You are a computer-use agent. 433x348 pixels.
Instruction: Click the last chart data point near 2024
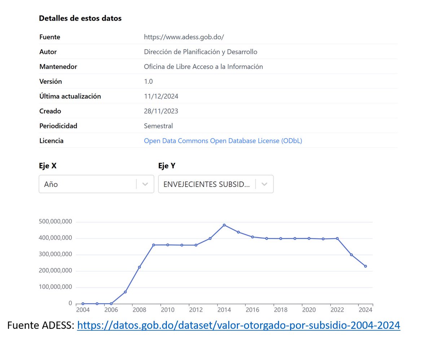point(366,266)
